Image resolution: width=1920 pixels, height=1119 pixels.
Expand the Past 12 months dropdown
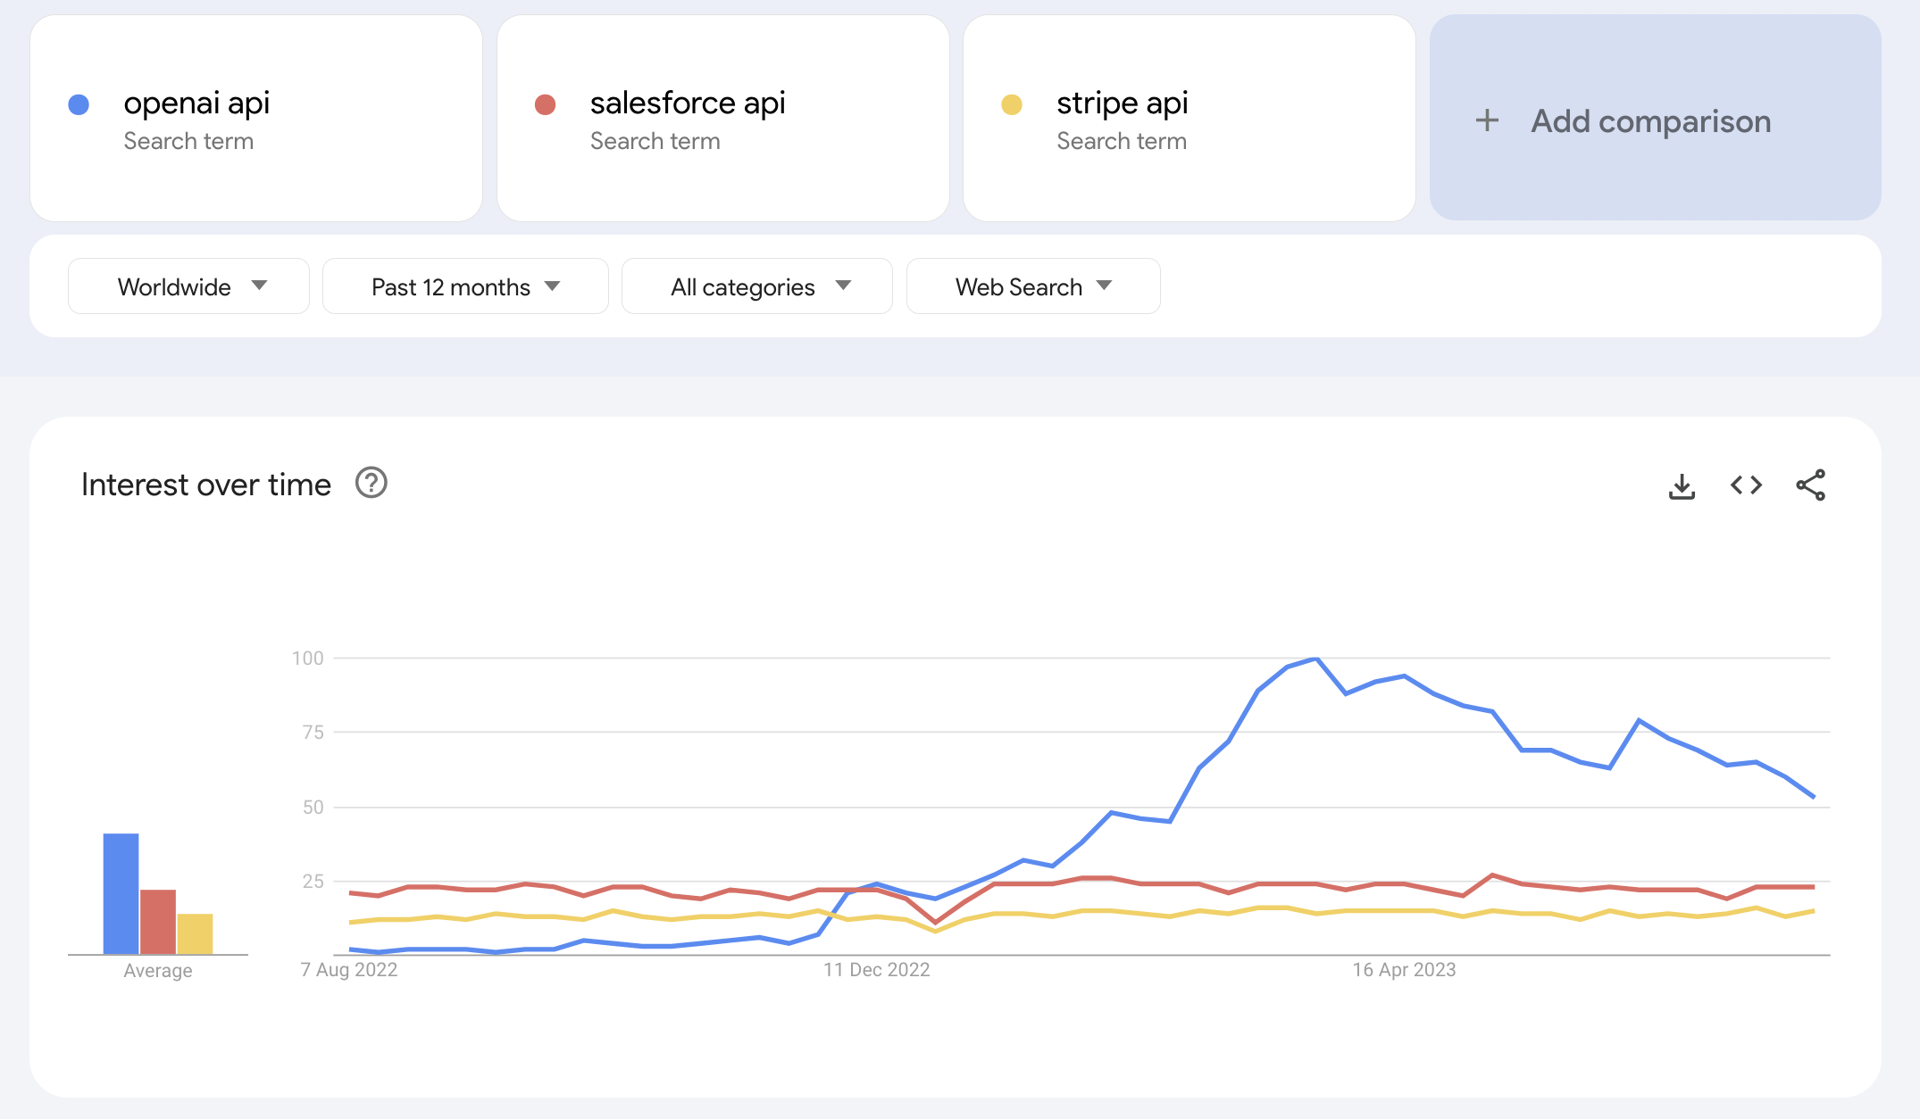point(464,286)
